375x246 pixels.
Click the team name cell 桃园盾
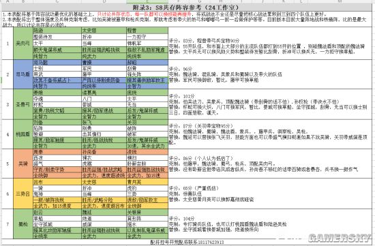pyautogui.click(x=23, y=134)
